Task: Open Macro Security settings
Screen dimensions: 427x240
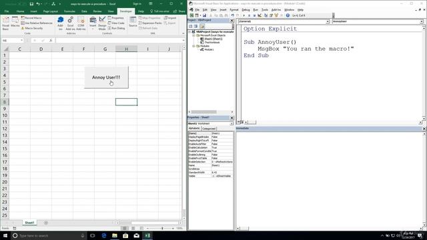Action: click(32, 28)
